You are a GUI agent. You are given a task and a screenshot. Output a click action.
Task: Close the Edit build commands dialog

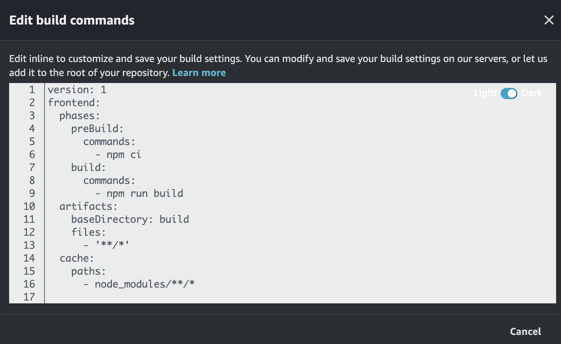point(549,20)
